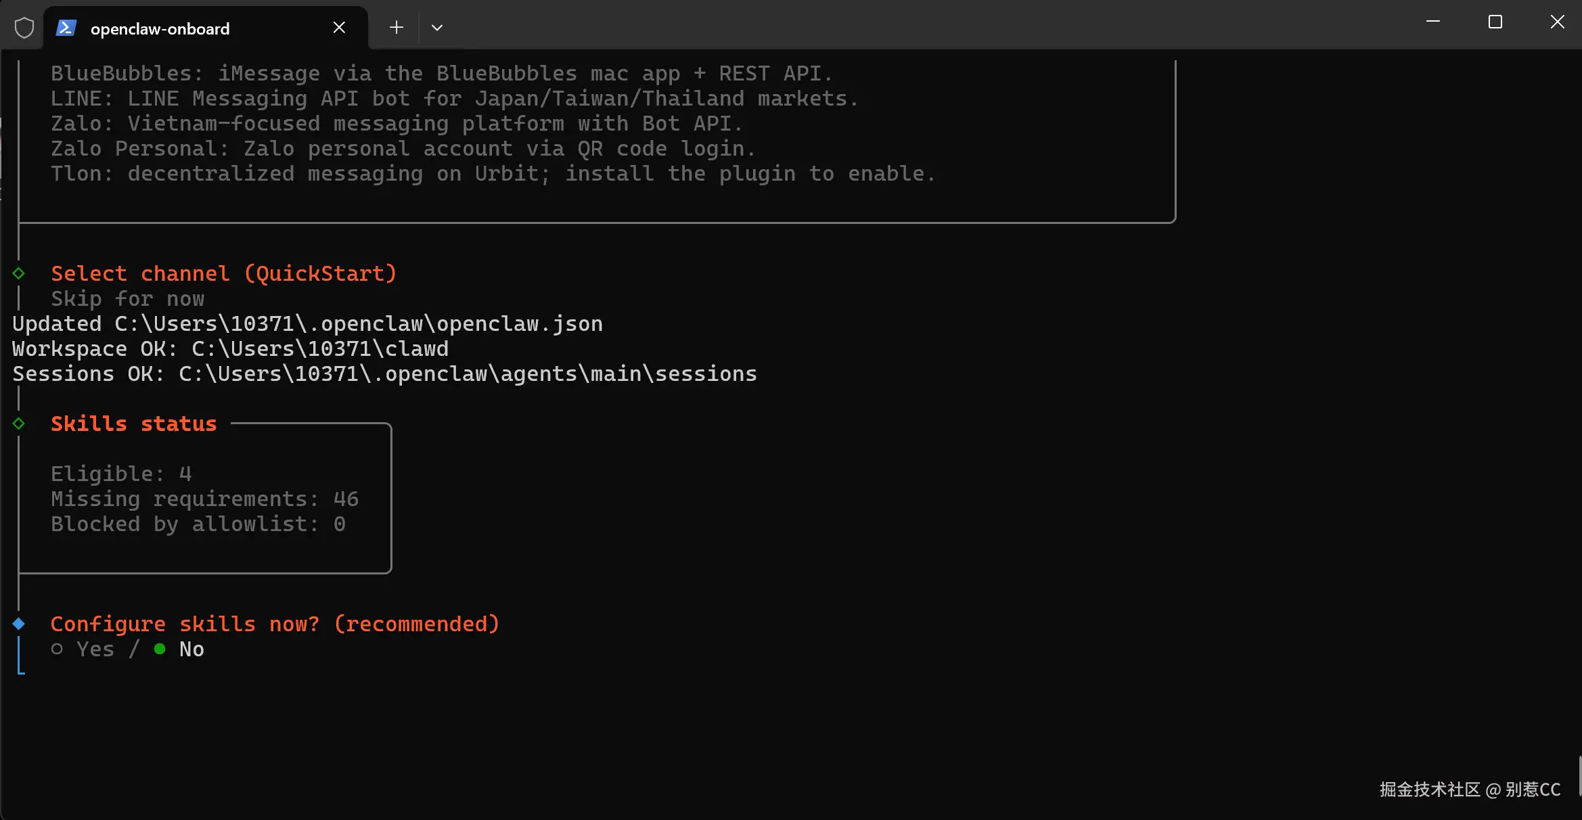Open a new tab with the plus button
The width and height of the screenshot is (1582, 820).
pyautogui.click(x=397, y=27)
